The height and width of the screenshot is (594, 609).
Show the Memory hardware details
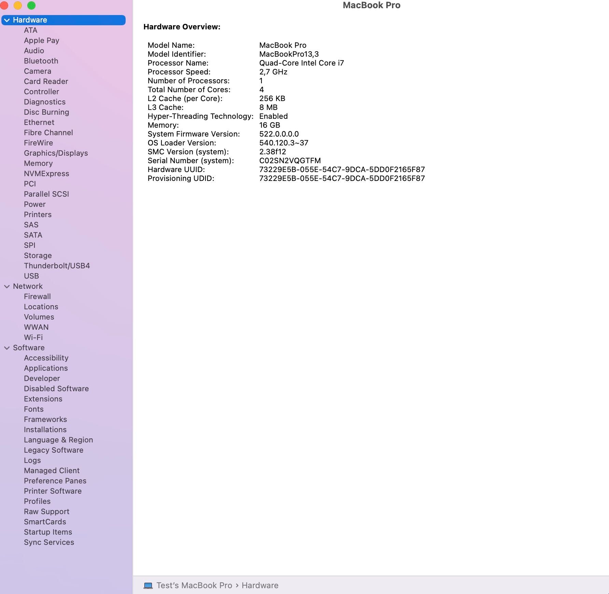coord(38,163)
